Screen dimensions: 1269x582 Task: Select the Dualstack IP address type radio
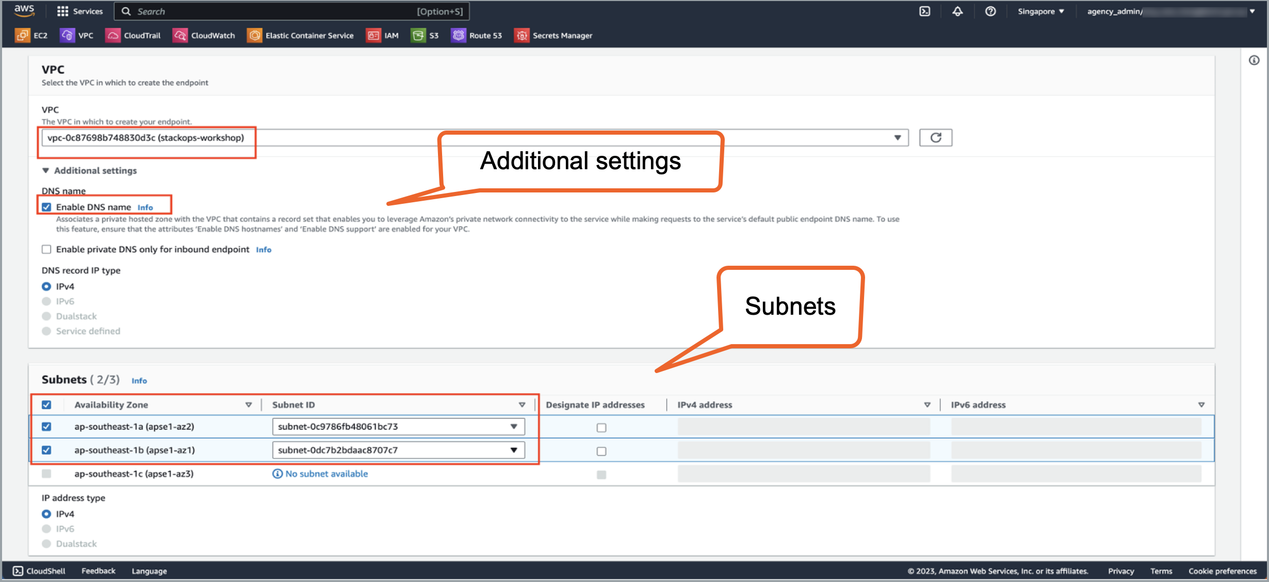pyautogui.click(x=46, y=543)
